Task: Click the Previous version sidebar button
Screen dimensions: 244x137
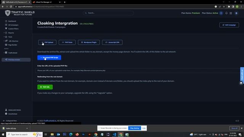Action: click(x=16, y=60)
